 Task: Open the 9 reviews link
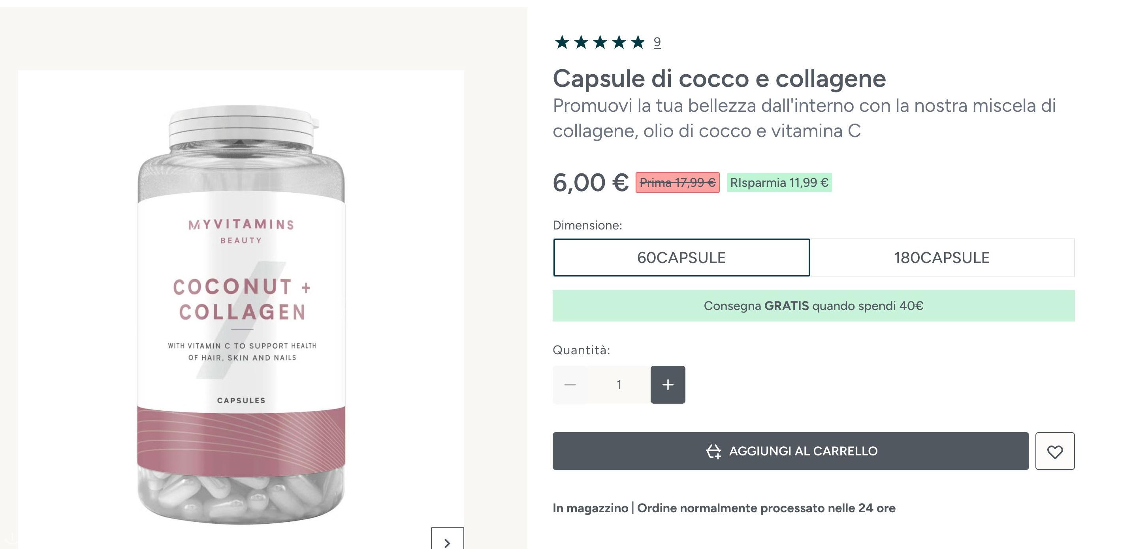click(657, 42)
